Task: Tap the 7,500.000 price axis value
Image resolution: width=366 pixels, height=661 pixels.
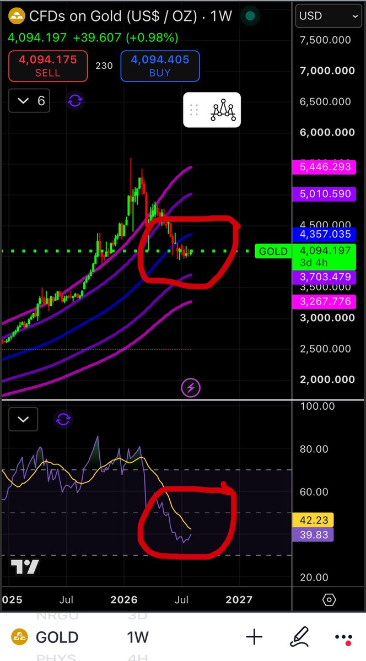Action: tap(325, 40)
